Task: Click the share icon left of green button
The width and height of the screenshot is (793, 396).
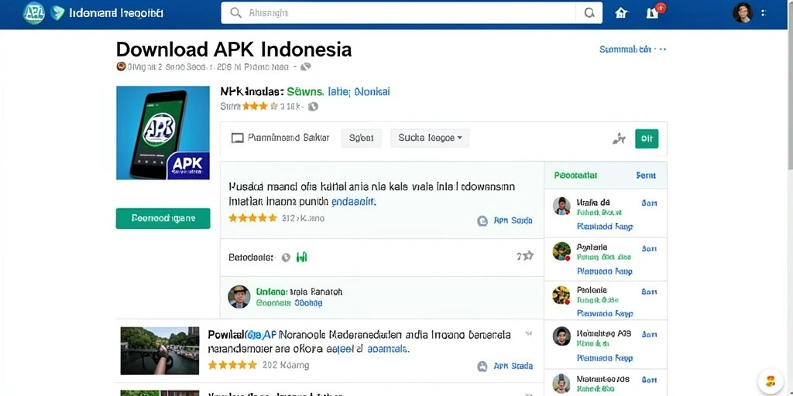Action: [x=619, y=138]
